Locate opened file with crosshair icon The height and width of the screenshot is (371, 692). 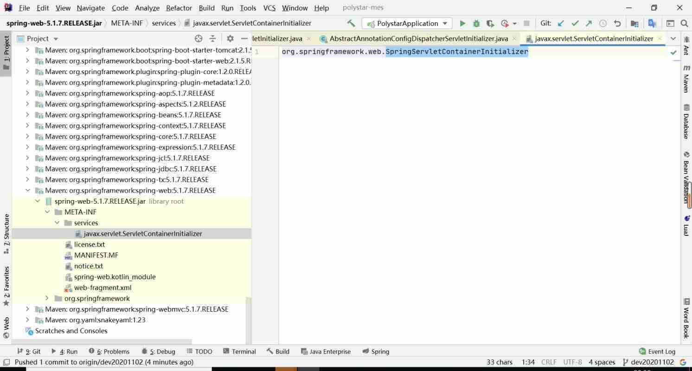(x=199, y=38)
